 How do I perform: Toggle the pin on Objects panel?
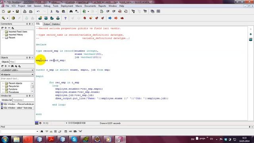[x=30, y=58]
